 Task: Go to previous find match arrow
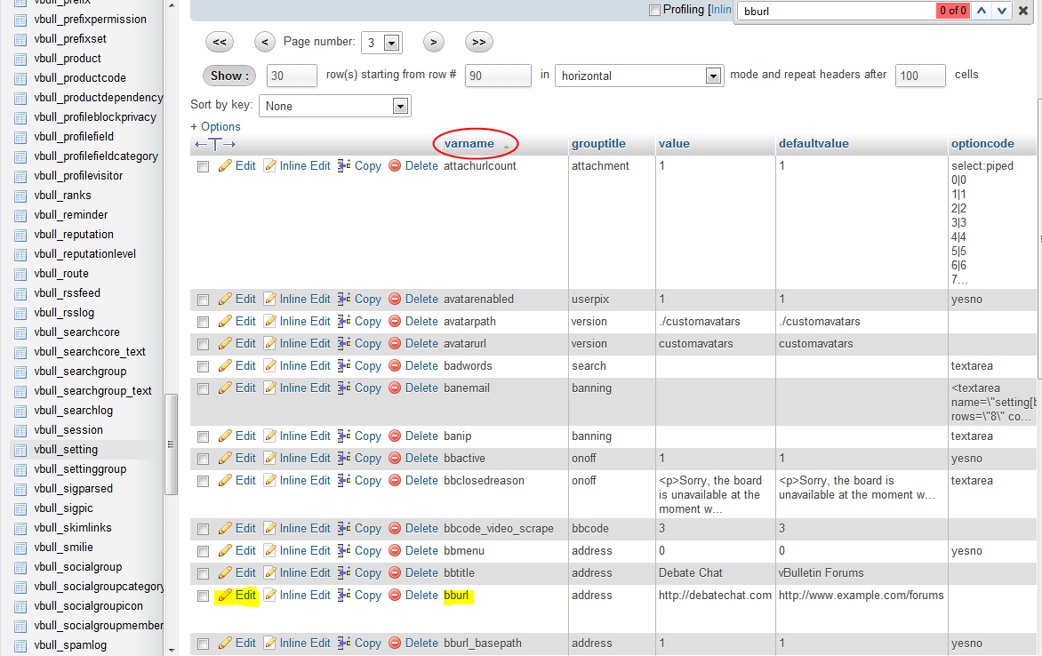coord(981,11)
